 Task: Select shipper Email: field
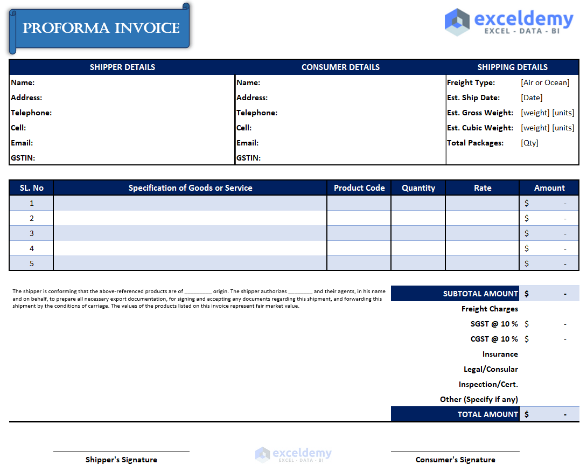pos(122,143)
